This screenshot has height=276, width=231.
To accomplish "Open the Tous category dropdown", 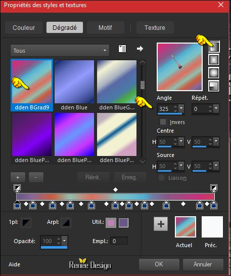I will pos(60,51).
